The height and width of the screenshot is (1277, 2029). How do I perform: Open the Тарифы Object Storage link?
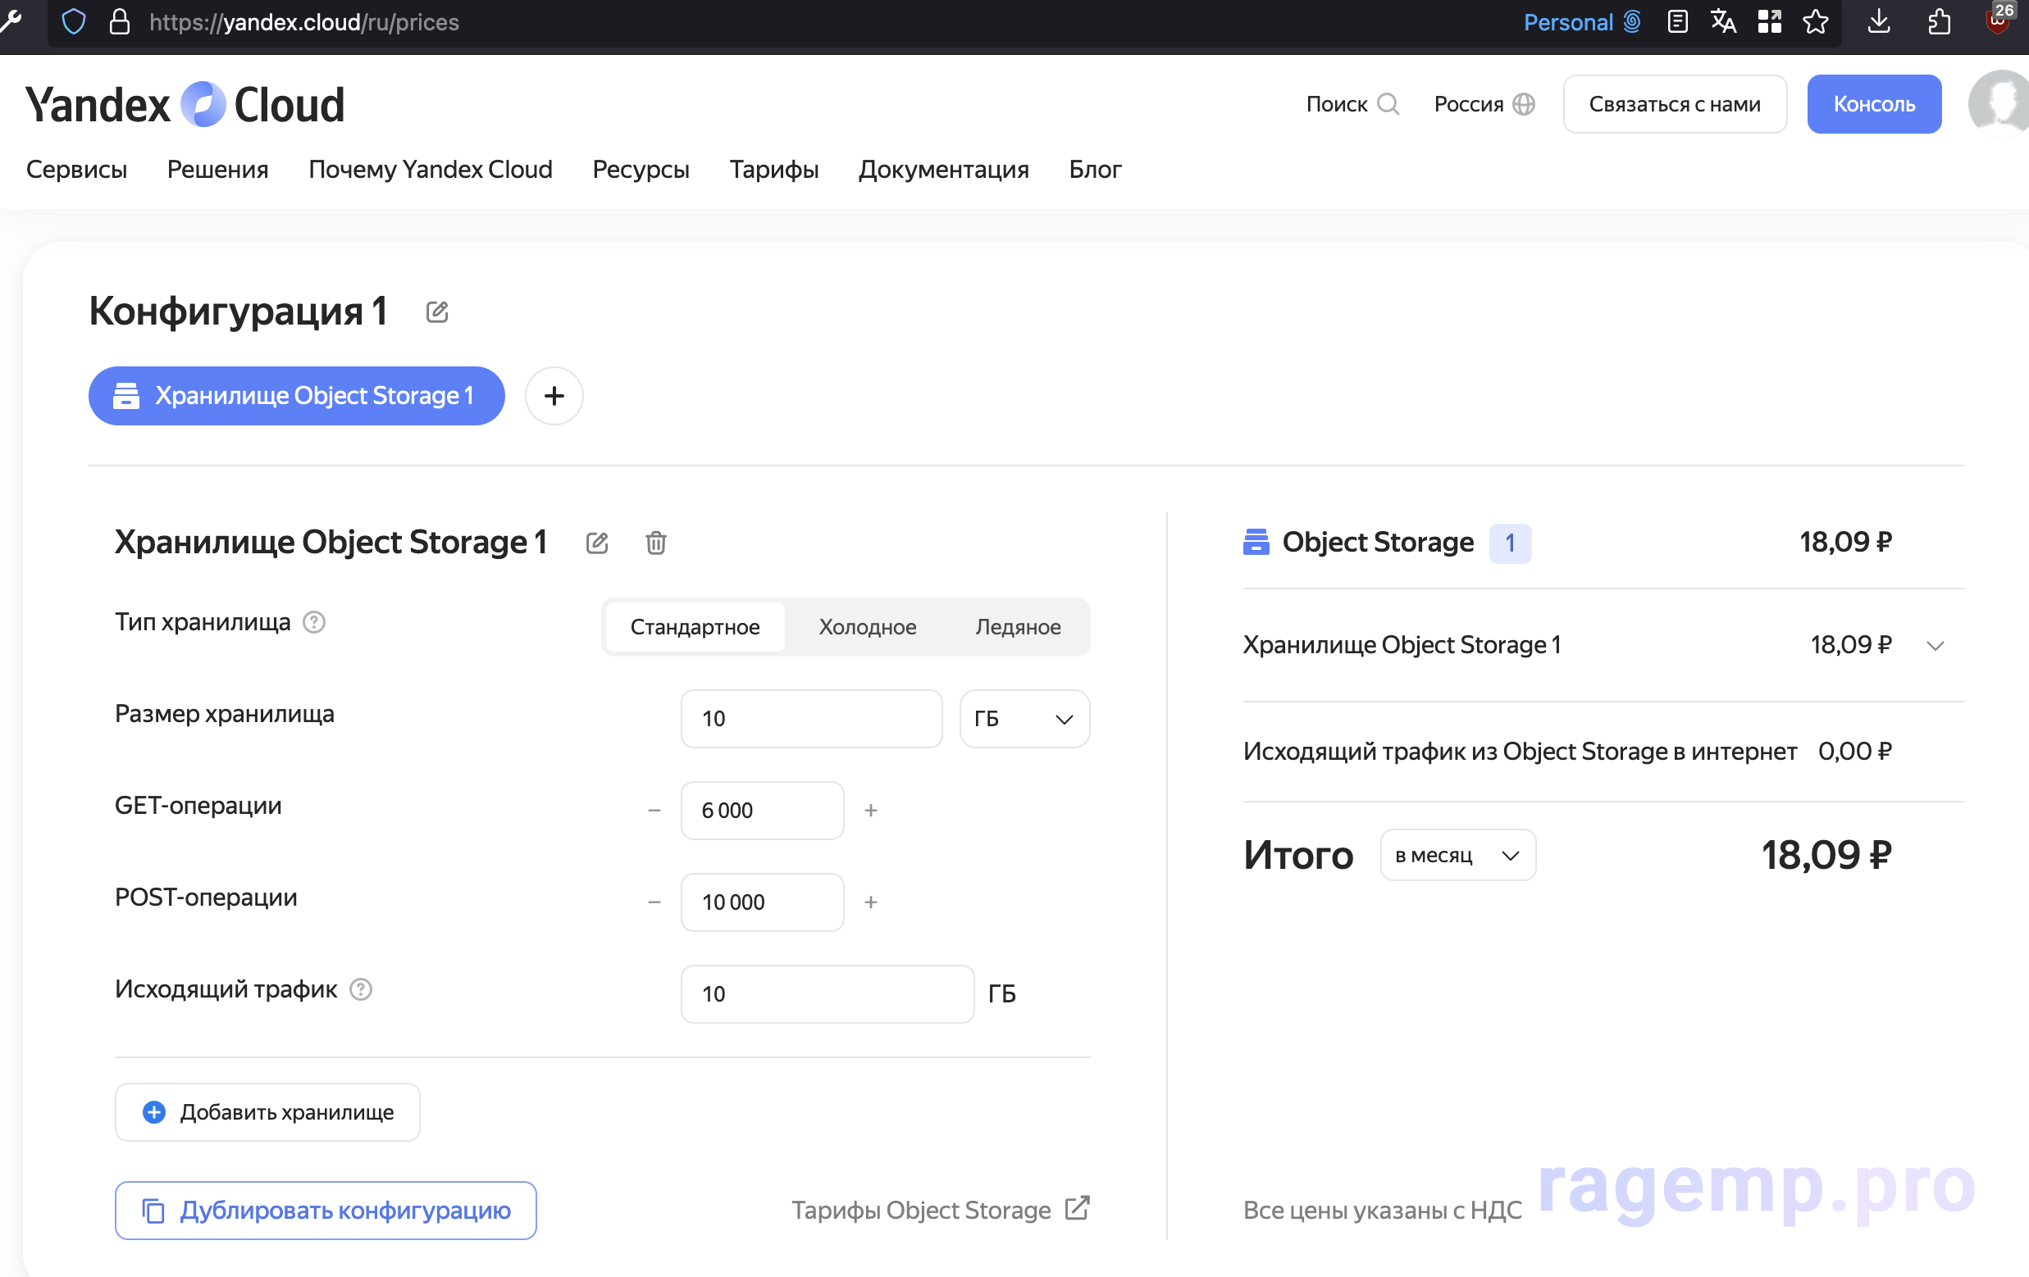[940, 1210]
